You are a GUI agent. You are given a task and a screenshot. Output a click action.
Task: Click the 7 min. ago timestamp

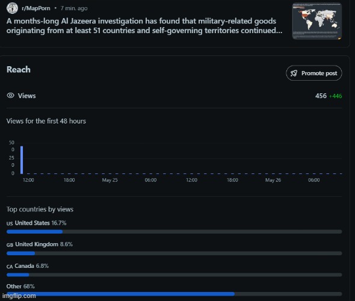pos(74,8)
